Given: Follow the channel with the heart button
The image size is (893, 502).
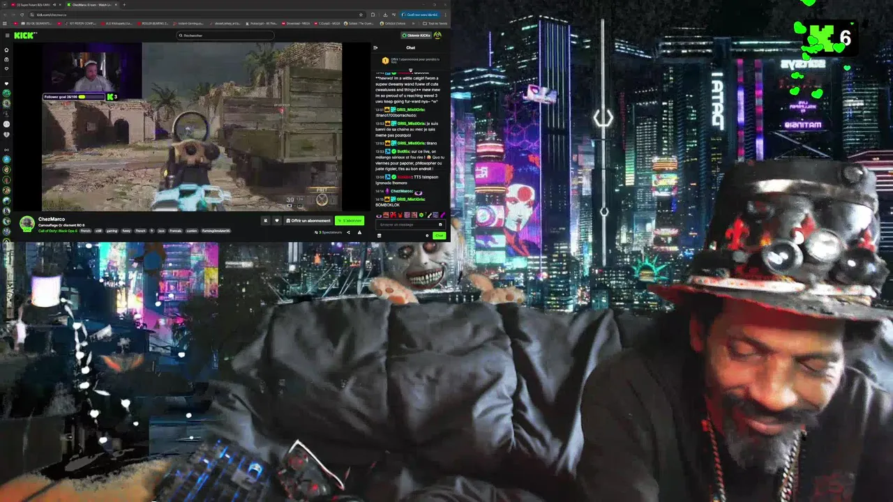Looking at the screenshot, I should point(276,220).
